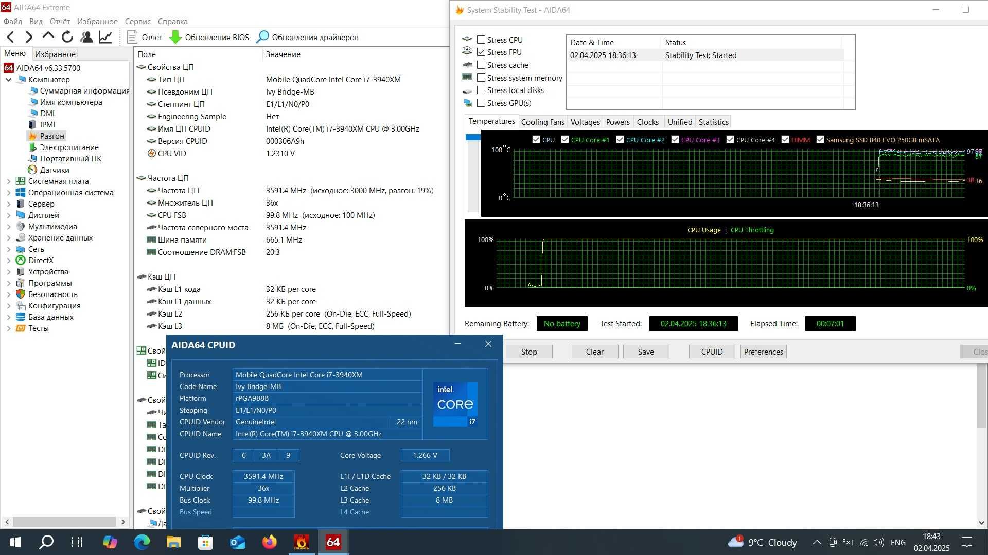Open Firefox from taskbar

[x=269, y=542]
